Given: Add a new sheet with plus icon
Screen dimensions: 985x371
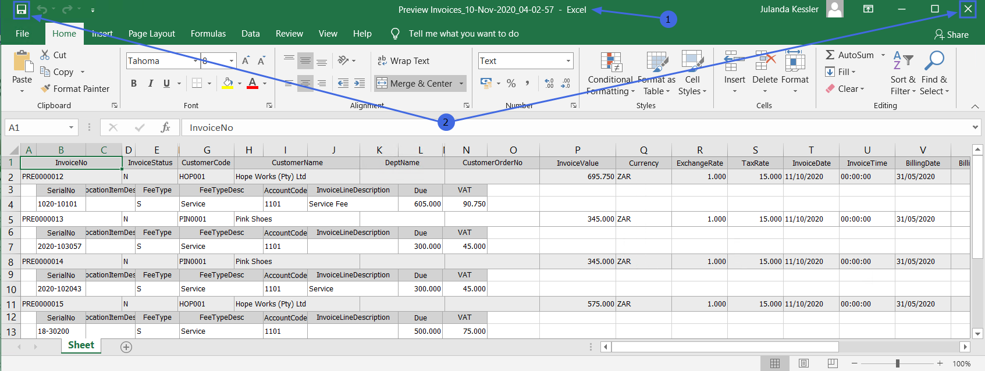Looking at the screenshot, I should point(126,347).
